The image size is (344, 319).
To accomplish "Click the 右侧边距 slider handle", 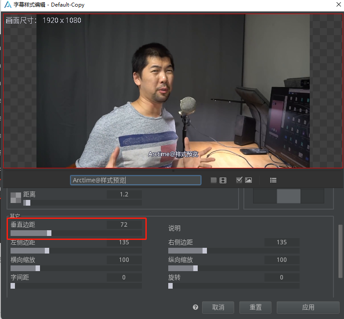I will pyautogui.click(x=205, y=250).
